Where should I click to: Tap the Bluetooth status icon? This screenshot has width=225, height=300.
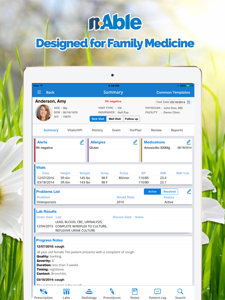178,86
